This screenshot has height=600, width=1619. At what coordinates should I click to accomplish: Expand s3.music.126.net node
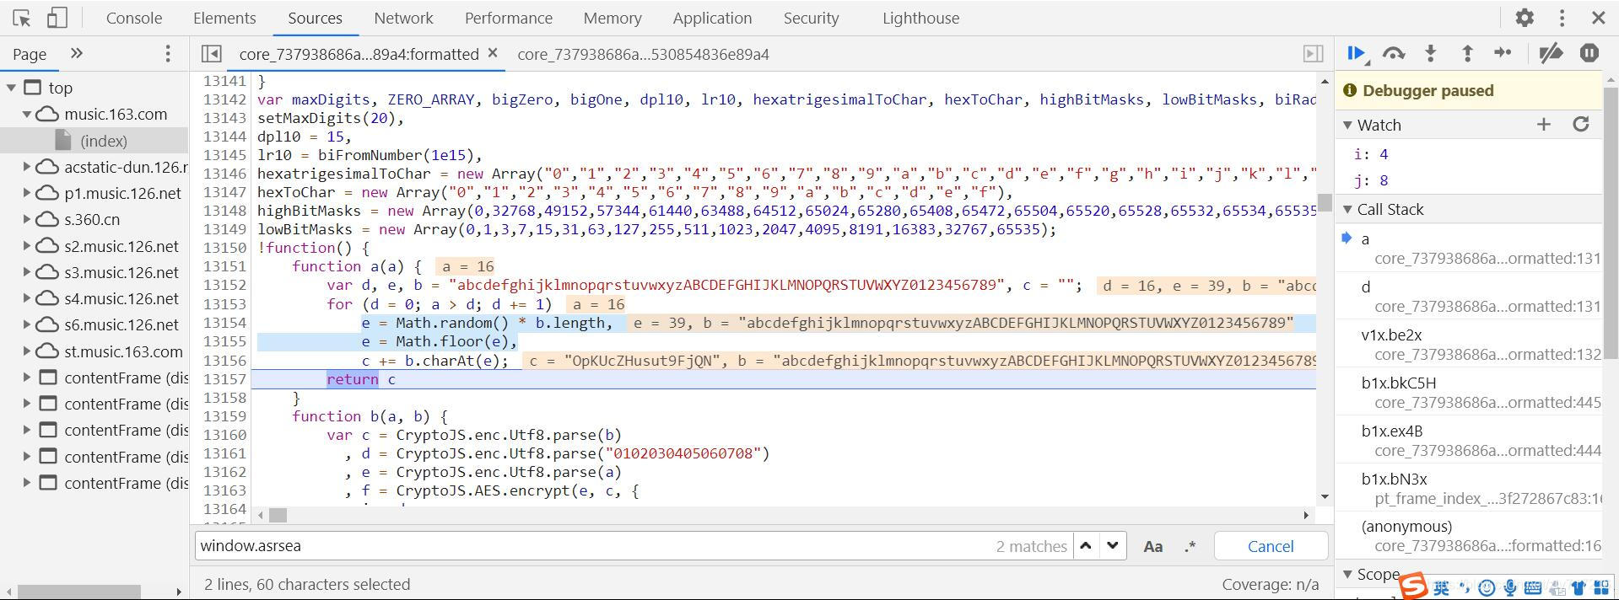(26, 272)
